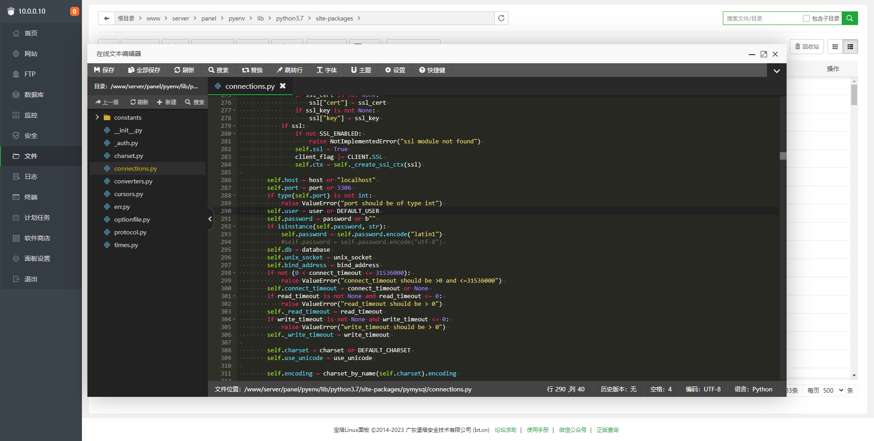Expand the constants folder

point(97,117)
